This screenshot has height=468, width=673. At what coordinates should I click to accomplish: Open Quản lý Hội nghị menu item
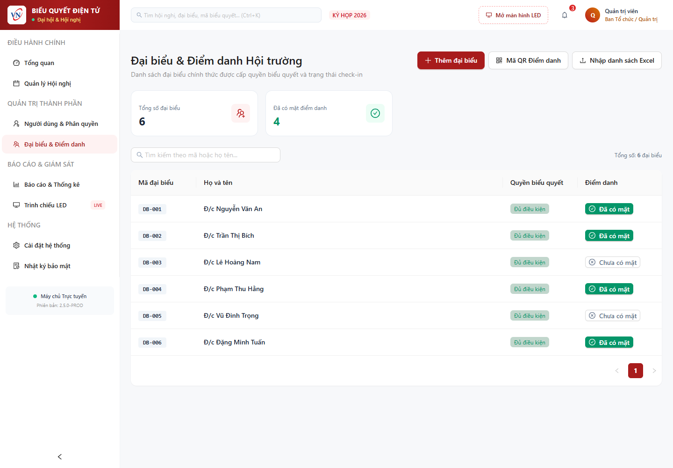[x=60, y=83]
